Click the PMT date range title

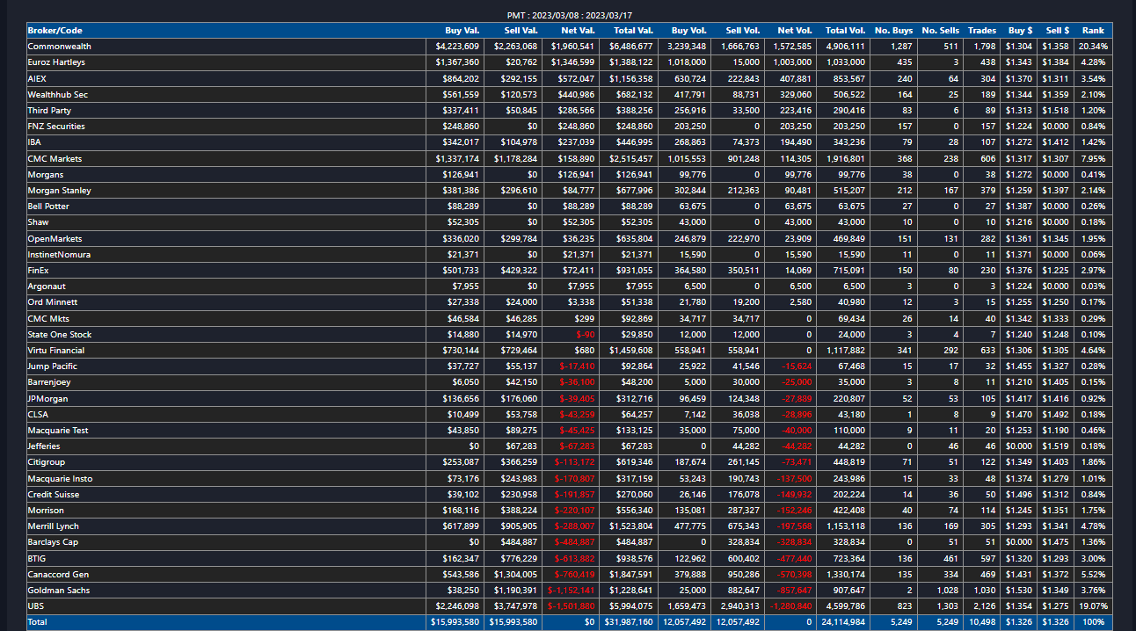[x=570, y=15]
